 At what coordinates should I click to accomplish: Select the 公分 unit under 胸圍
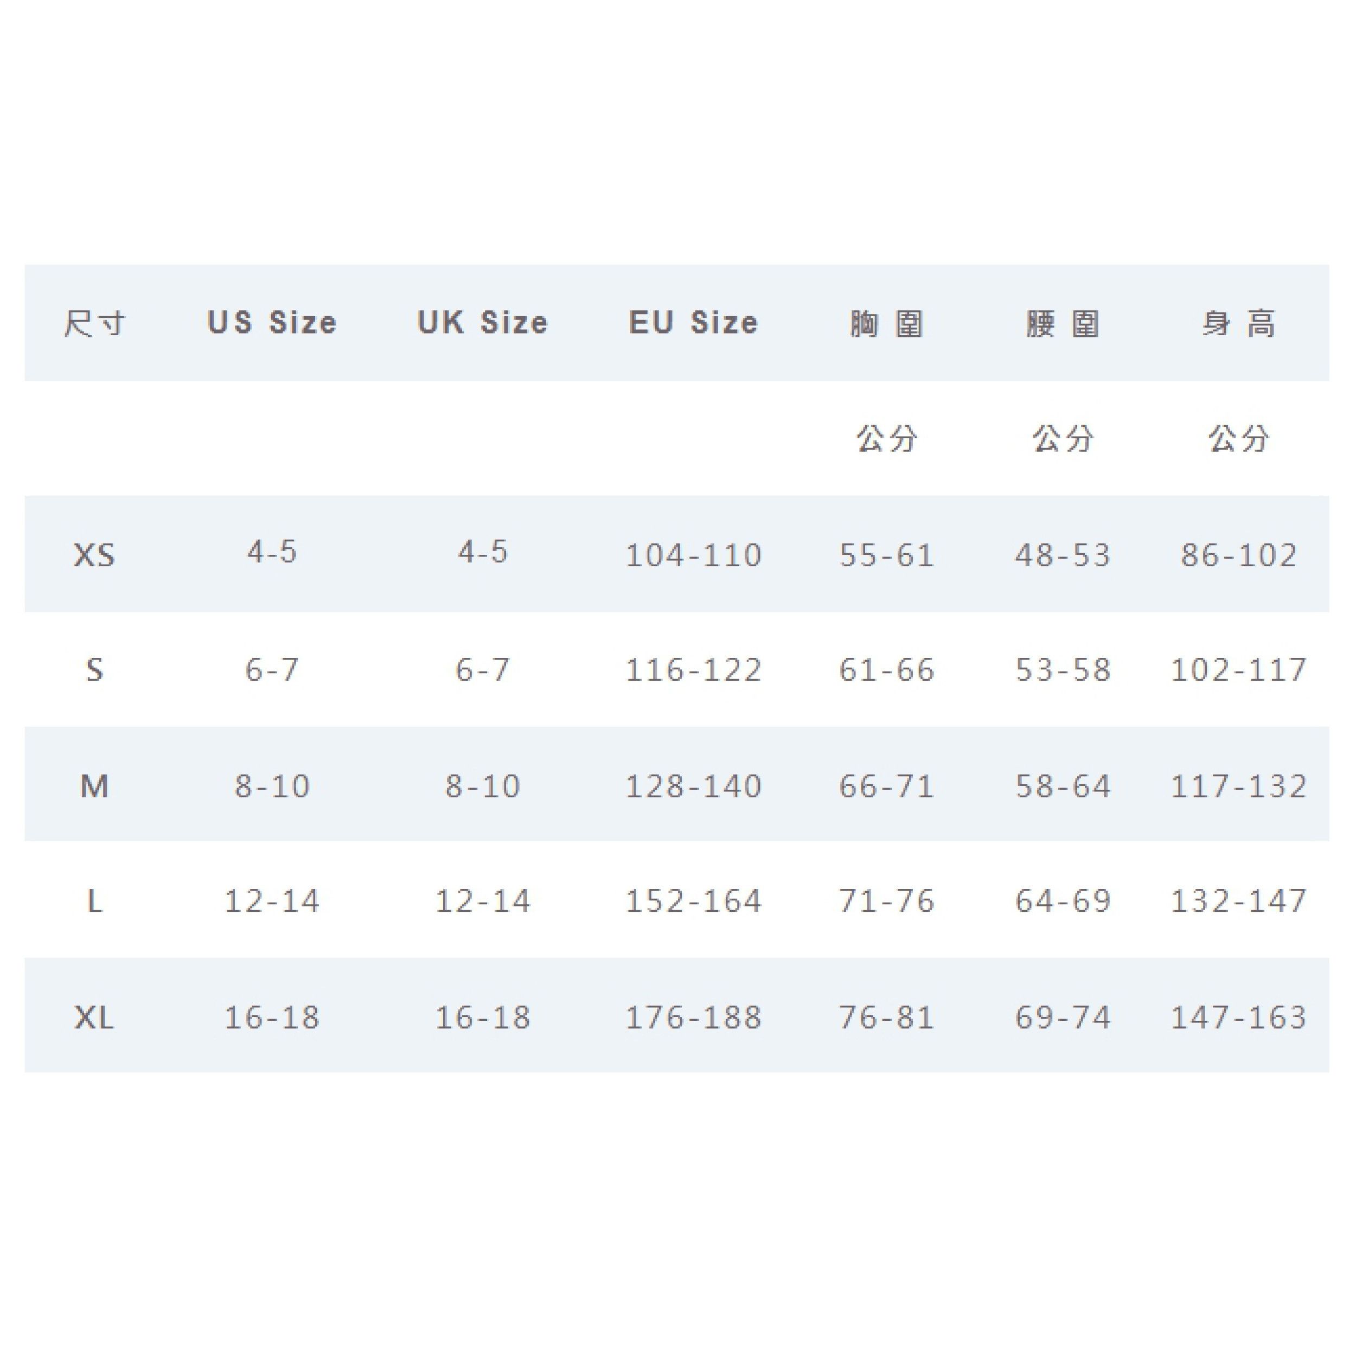pyautogui.click(x=886, y=439)
